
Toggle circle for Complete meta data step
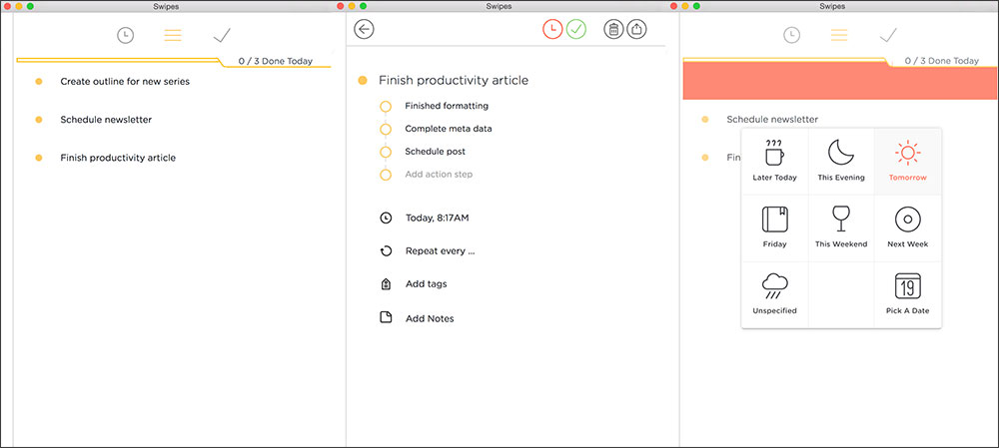coord(386,129)
